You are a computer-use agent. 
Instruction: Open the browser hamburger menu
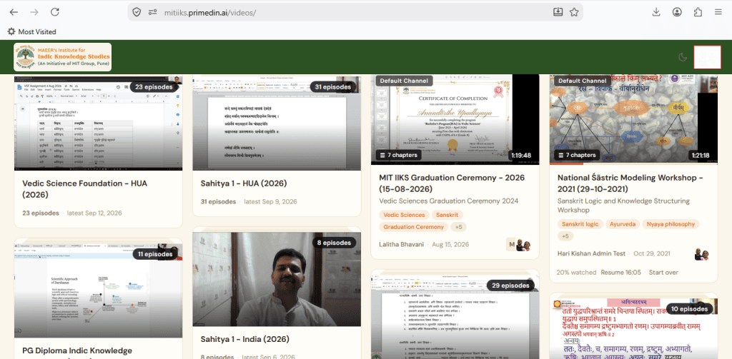pyautogui.click(x=718, y=12)
